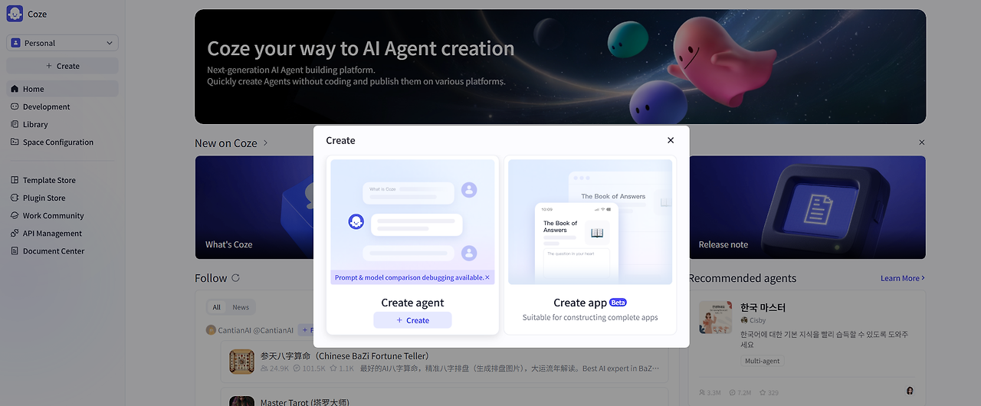Click the Development icon in sidebar

click(15, 106)
